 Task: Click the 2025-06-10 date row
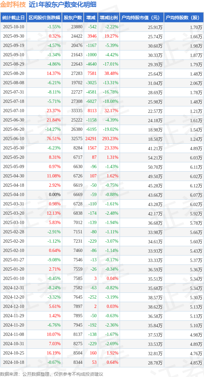pyautogui.click(x=13, y=139)
